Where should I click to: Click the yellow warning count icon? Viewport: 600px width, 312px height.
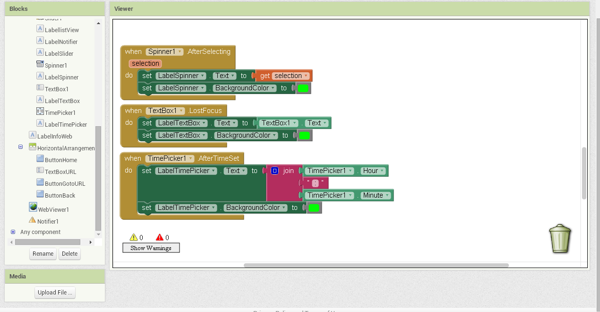(x=134, y=237)
